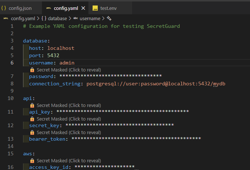250x170 pixels.
Task: Click the 'api_key' key name
Action: point(40,112)
